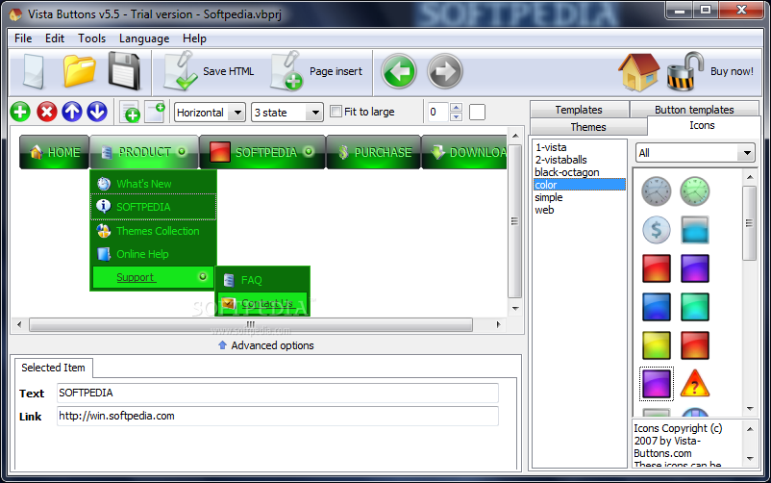The image size is (771, 483).
Task: Click Themes Collection submenu item
Action: [153, 230]
